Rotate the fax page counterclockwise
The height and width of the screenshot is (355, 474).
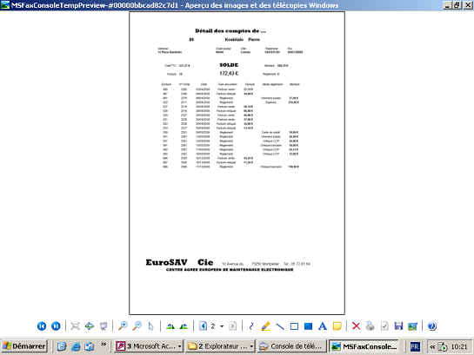click(x=184, y=326)
